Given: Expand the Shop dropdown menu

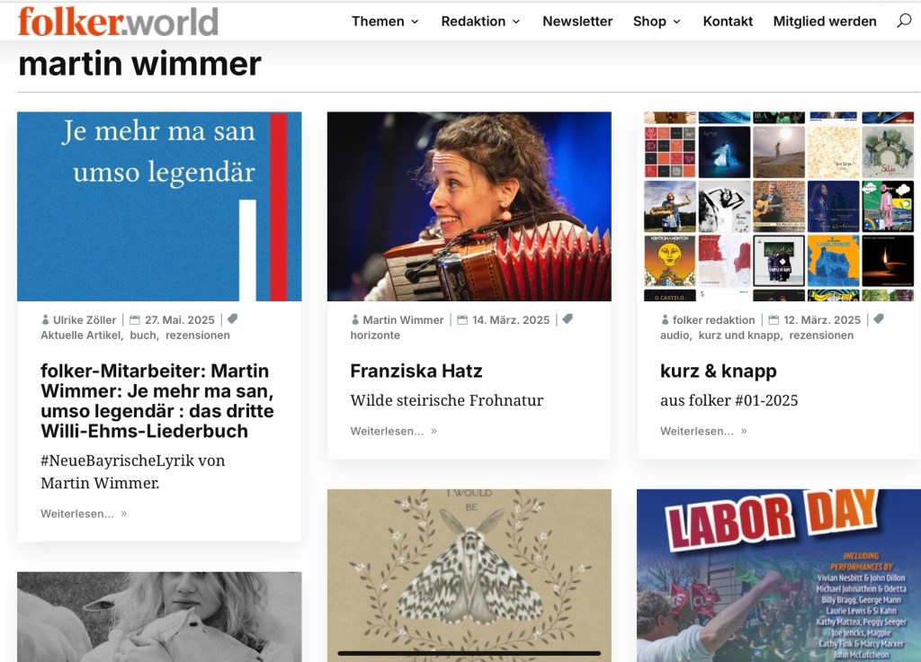Looking at the screenshot, I should pyautogui.click(x=657, y=22).
